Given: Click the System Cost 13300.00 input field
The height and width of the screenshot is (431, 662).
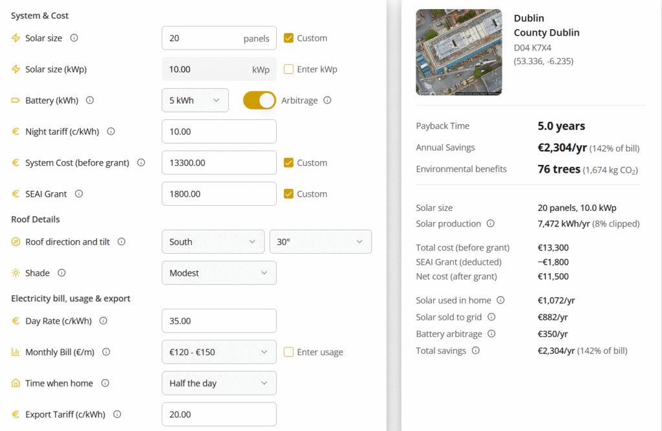Looking at the screenshot, I should pos(219,162).
